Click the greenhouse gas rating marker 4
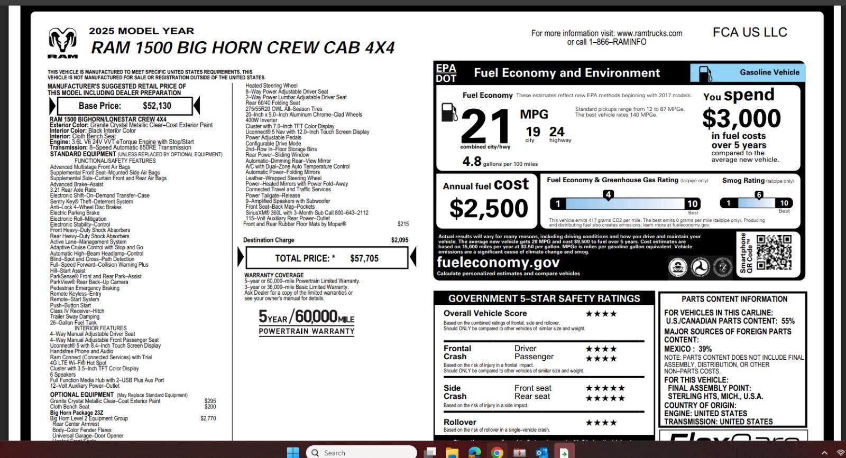 coord(608,195)
